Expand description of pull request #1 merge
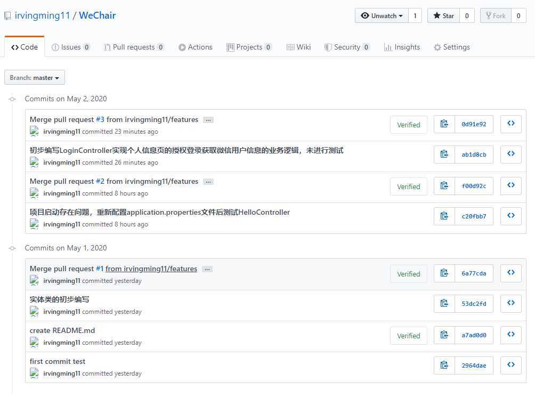This screenshot has height=398, width=535. click(x=207, y=269)
